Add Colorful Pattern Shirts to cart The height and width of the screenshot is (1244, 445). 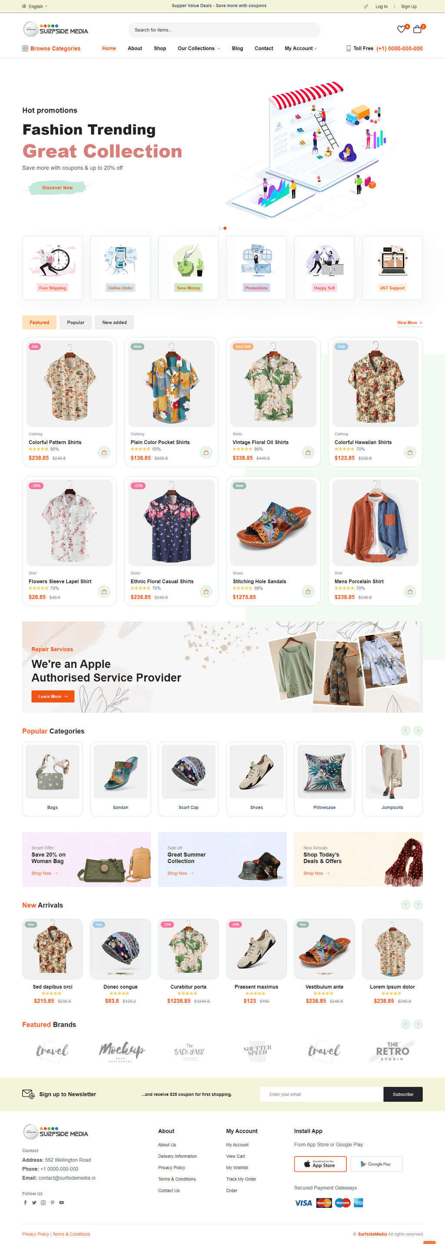104,453
